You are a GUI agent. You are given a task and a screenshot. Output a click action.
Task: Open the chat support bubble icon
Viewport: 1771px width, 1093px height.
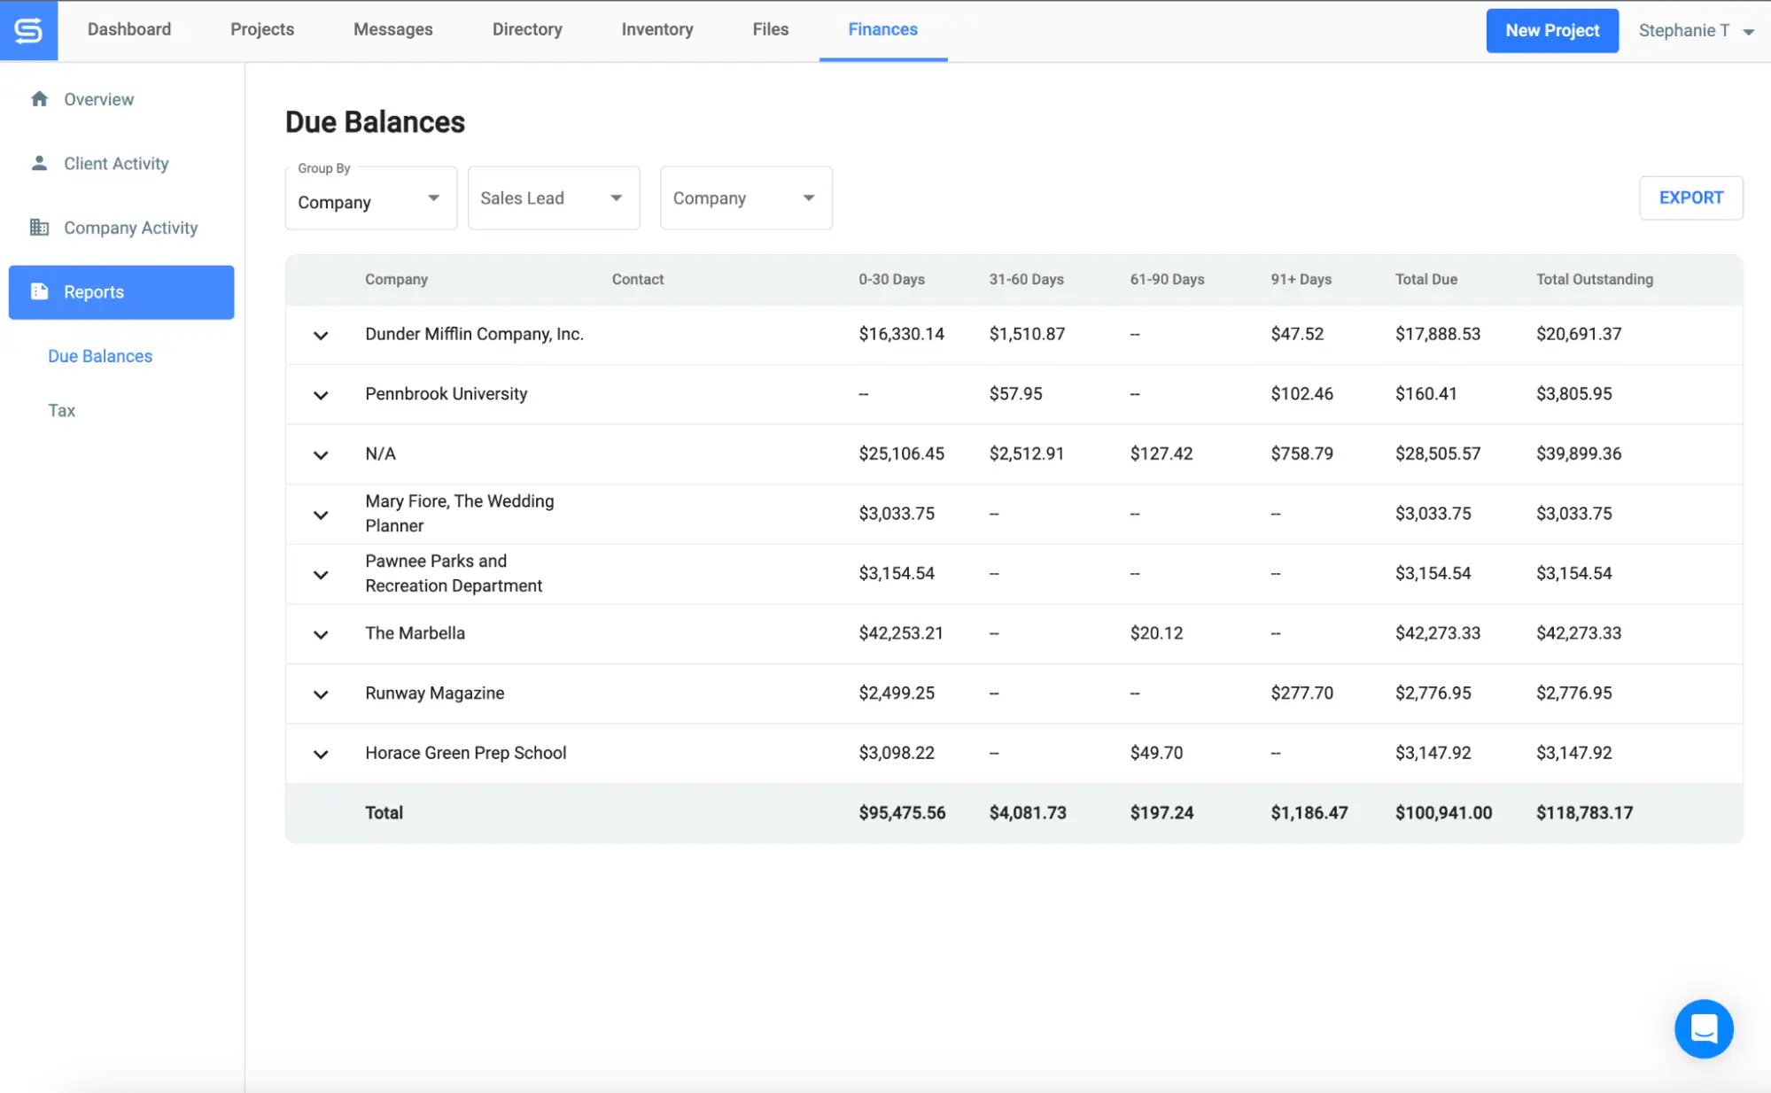tap(1703, 1028)
